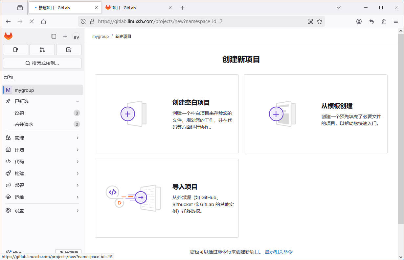The height and width of the screenshot is (260, 404).
Task: Open the QR code icon in address bar
Action: tap(310, 21)
